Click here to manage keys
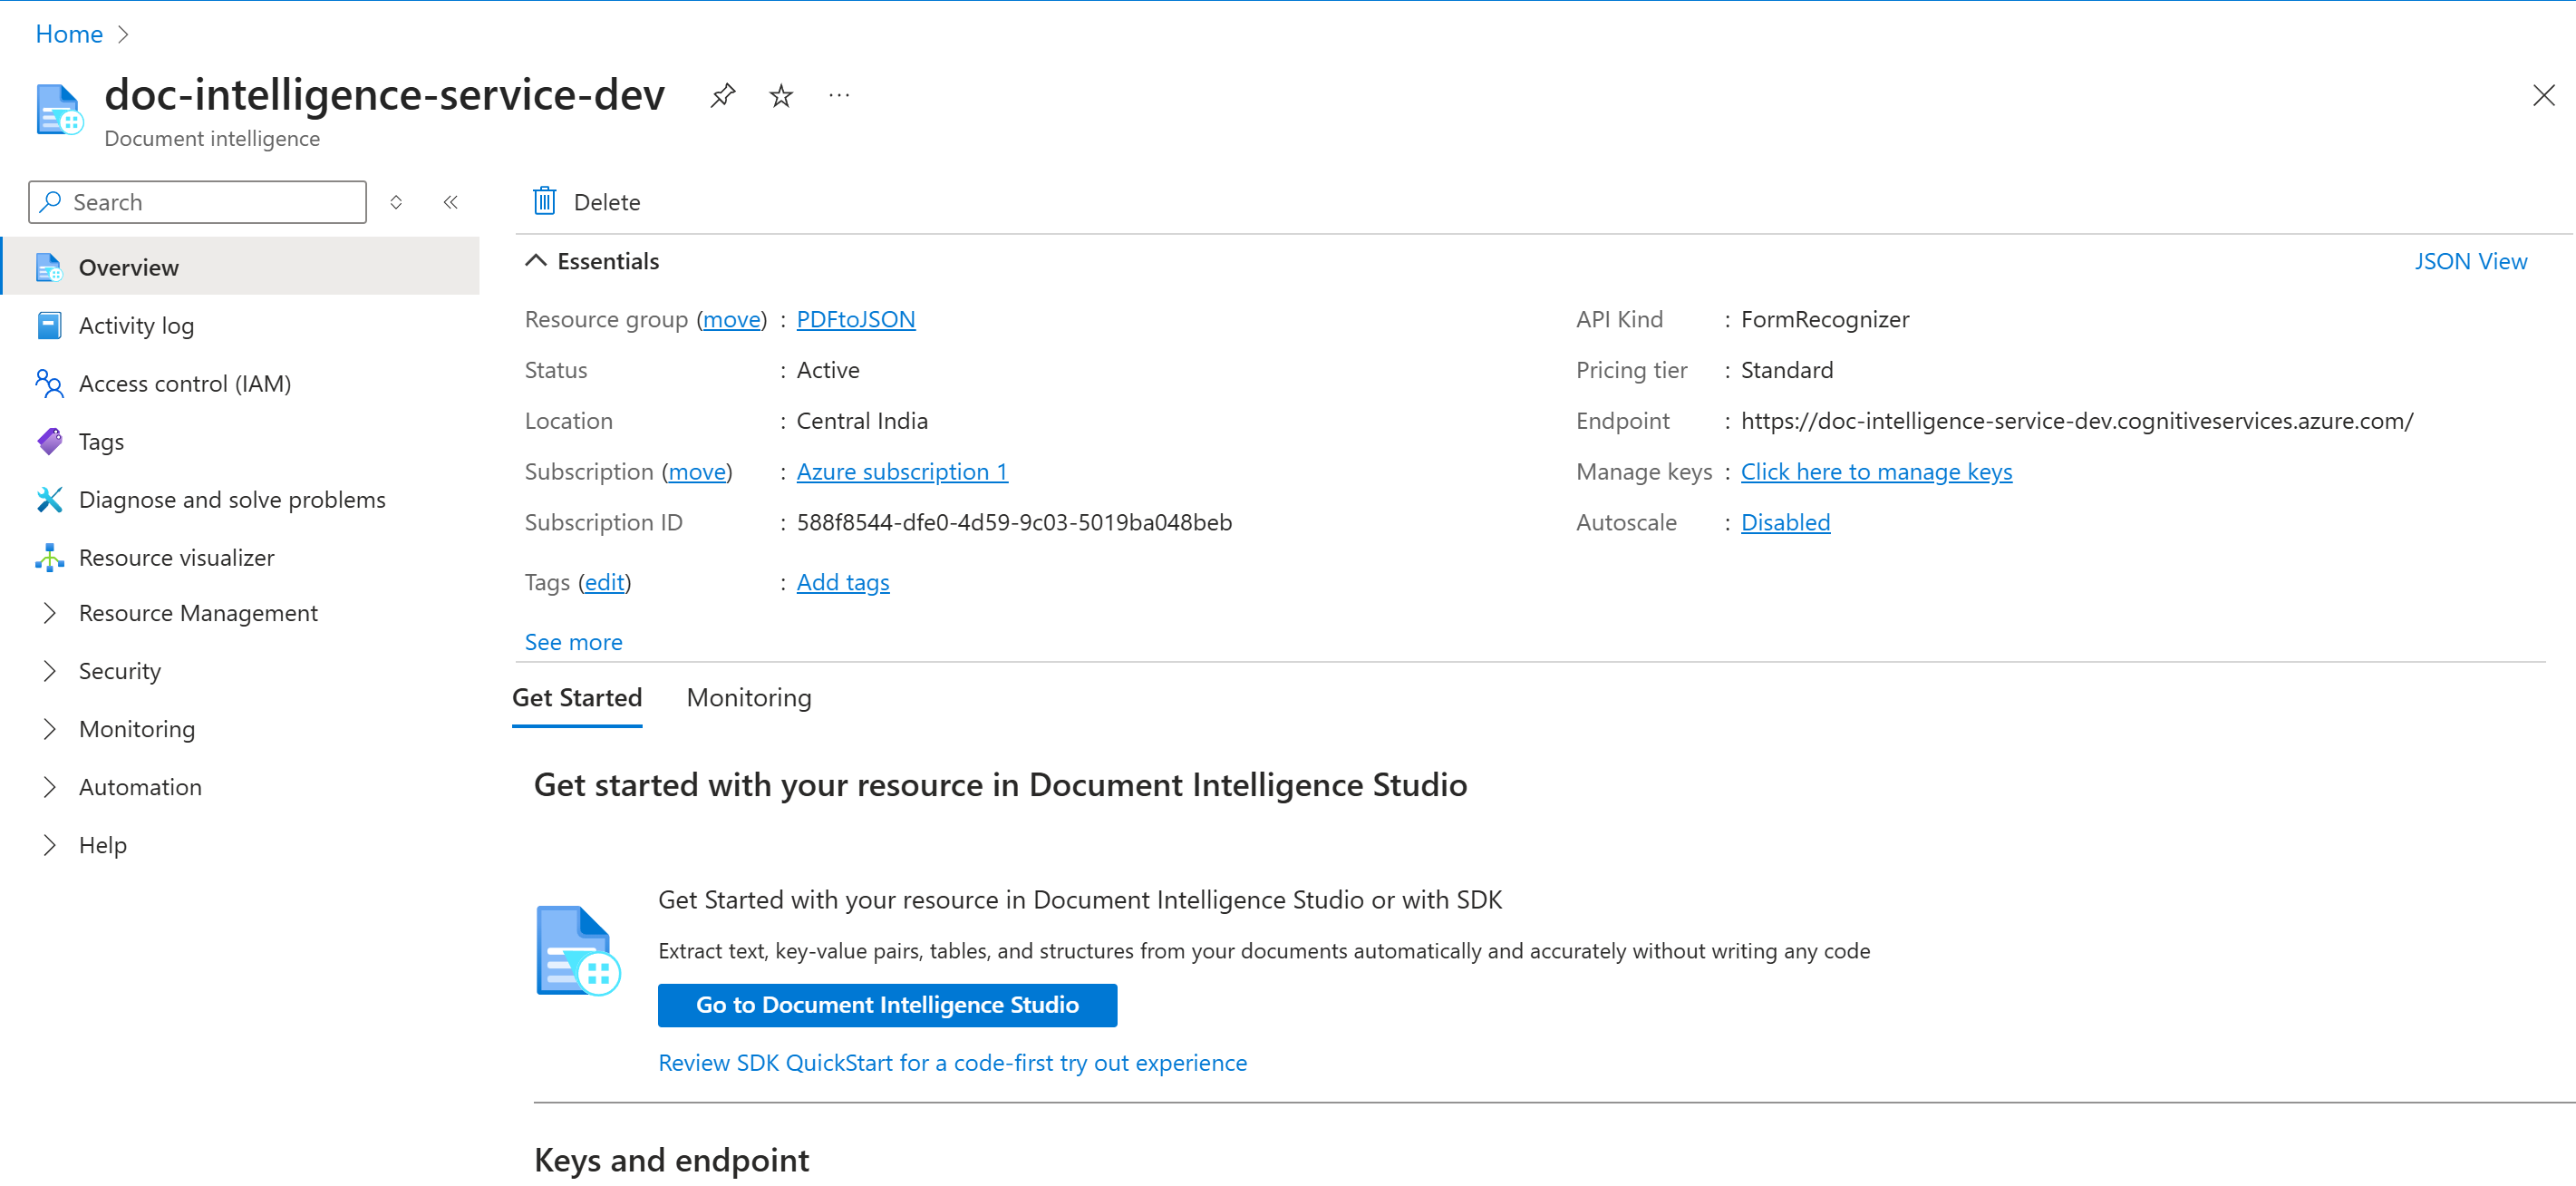The width and height of the screenshot is (2576, 1186). tap(1877, 471)
